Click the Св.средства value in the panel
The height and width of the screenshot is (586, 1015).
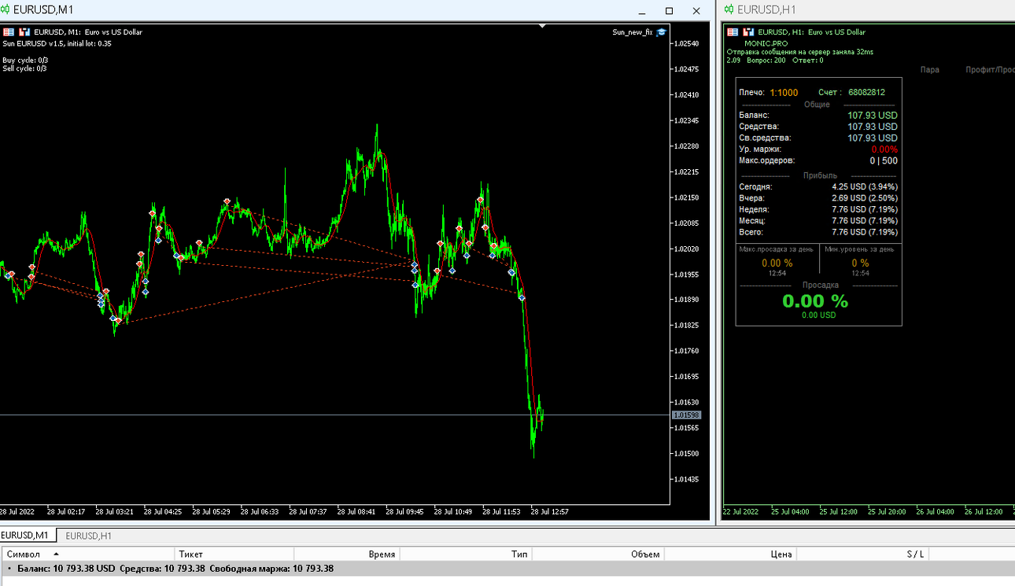pos(872,138)
